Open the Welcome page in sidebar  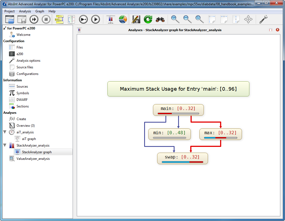[23, 35]
